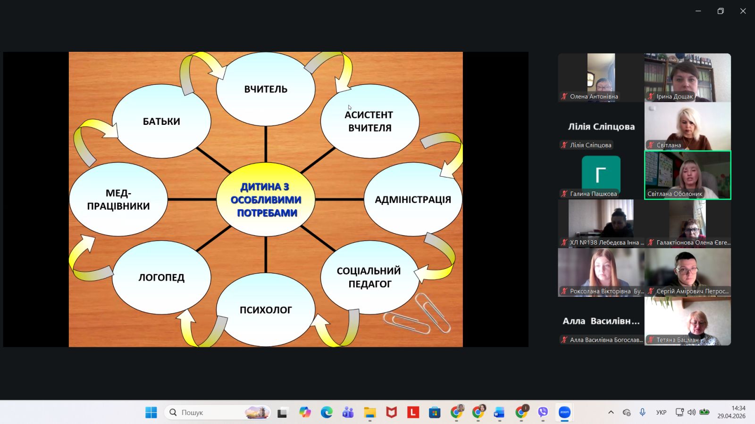This screenshot has height=424, width=755.
Task: Select Світлана Оболоник's highlighted video tile
Action: [688, 175]
